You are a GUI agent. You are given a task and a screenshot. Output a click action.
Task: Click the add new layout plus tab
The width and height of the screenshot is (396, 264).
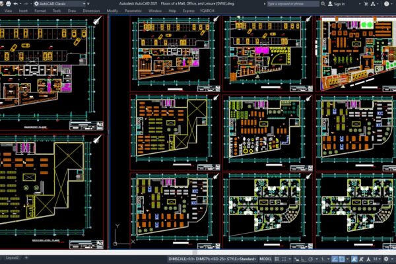(x=26, y=257)
